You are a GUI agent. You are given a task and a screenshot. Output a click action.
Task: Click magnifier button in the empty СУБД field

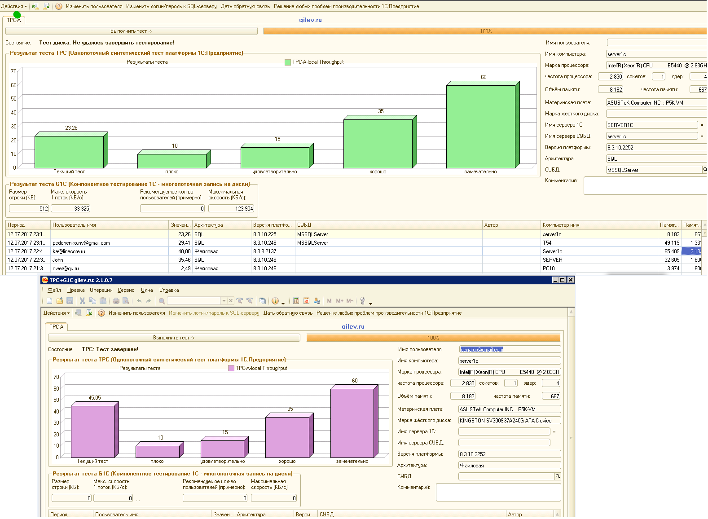click(558, 476)
